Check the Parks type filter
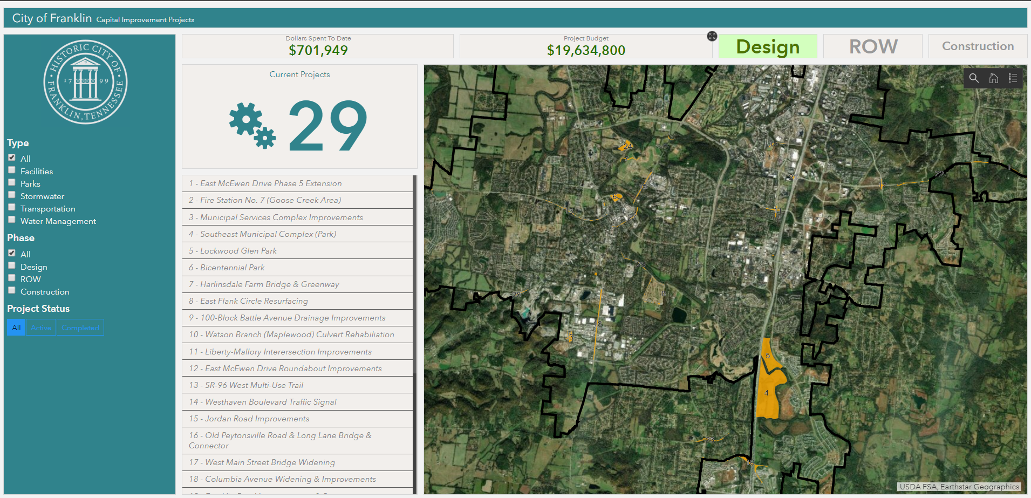 coord(12,183)
